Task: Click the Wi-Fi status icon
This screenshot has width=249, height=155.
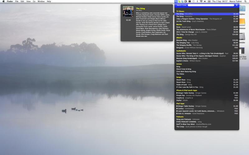Action: (x=201, y=2)
